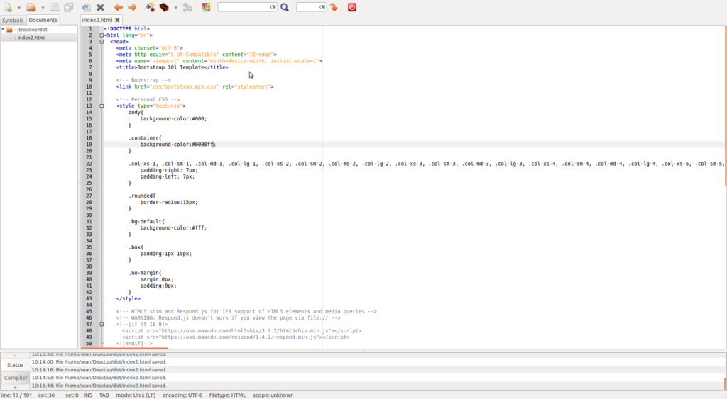Click the .container selector line
727x399 pixels.
pos(145,138)
